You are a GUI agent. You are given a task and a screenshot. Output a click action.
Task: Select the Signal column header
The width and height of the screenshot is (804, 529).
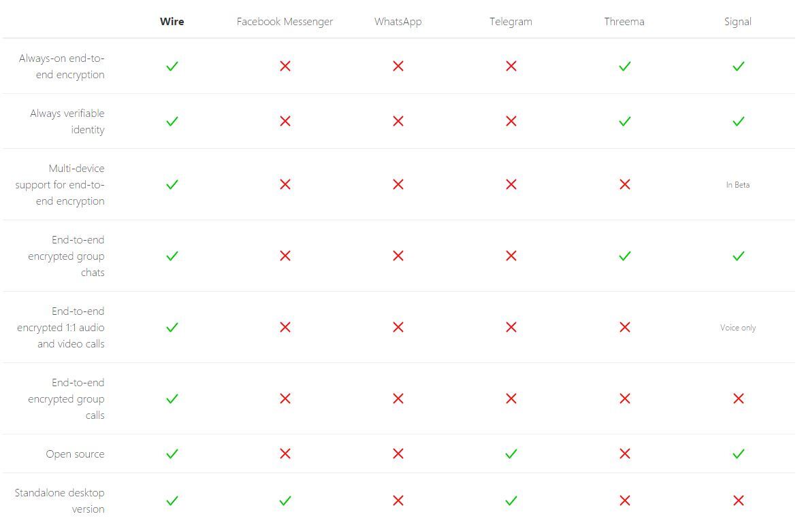point(738,22)
